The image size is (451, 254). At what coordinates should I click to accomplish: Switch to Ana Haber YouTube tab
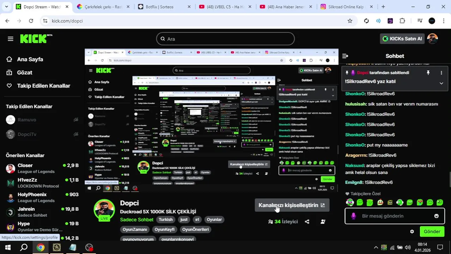[285, 7]
